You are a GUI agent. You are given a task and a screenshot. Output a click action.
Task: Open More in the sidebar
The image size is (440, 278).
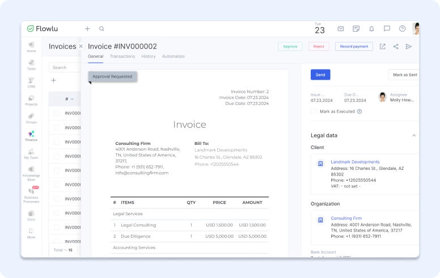coord(31,233)
